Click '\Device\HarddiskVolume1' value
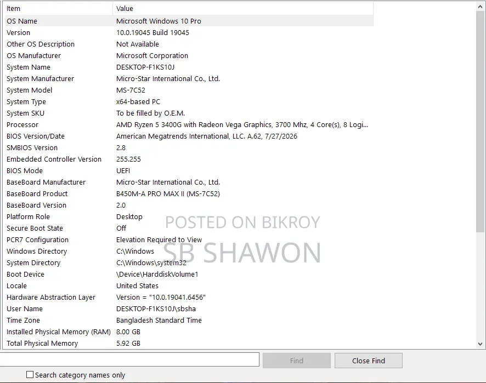This screenshot has height=383, width=486. (x=157, y=275)
